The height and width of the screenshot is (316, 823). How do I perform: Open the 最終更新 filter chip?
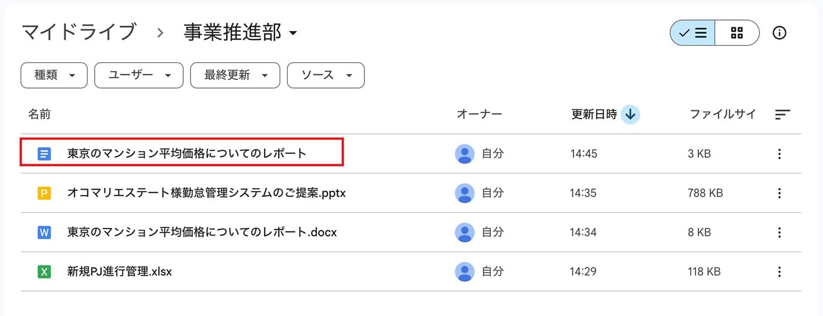[x=235, y=75]
